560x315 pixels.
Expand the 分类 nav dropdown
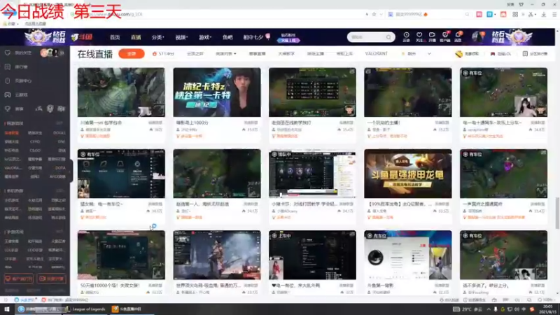click(x=157, y=37)
